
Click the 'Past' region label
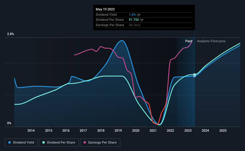coord(189,41)
